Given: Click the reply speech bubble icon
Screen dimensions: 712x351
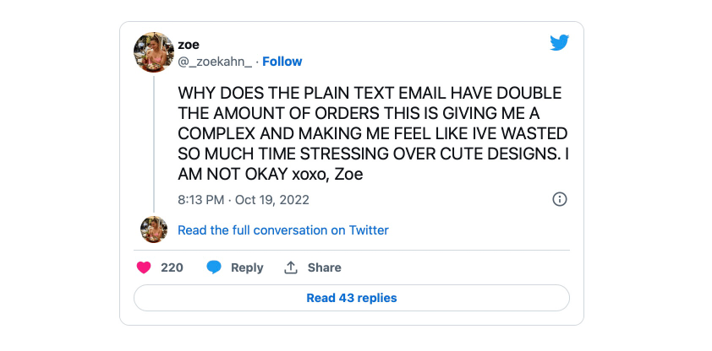Looking at the screenshot, I should [x=215, y=267].
